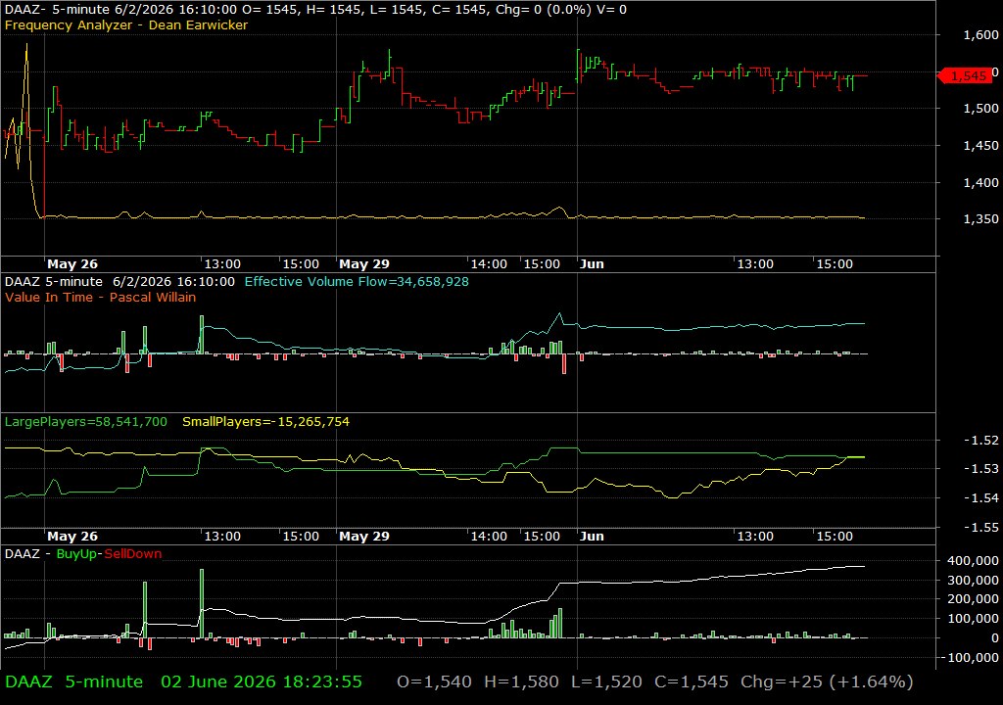The height and width of the screenshot is (705, 1003).
Task: Select the -1.55 axis value in players panel
Action: (981, 528)
